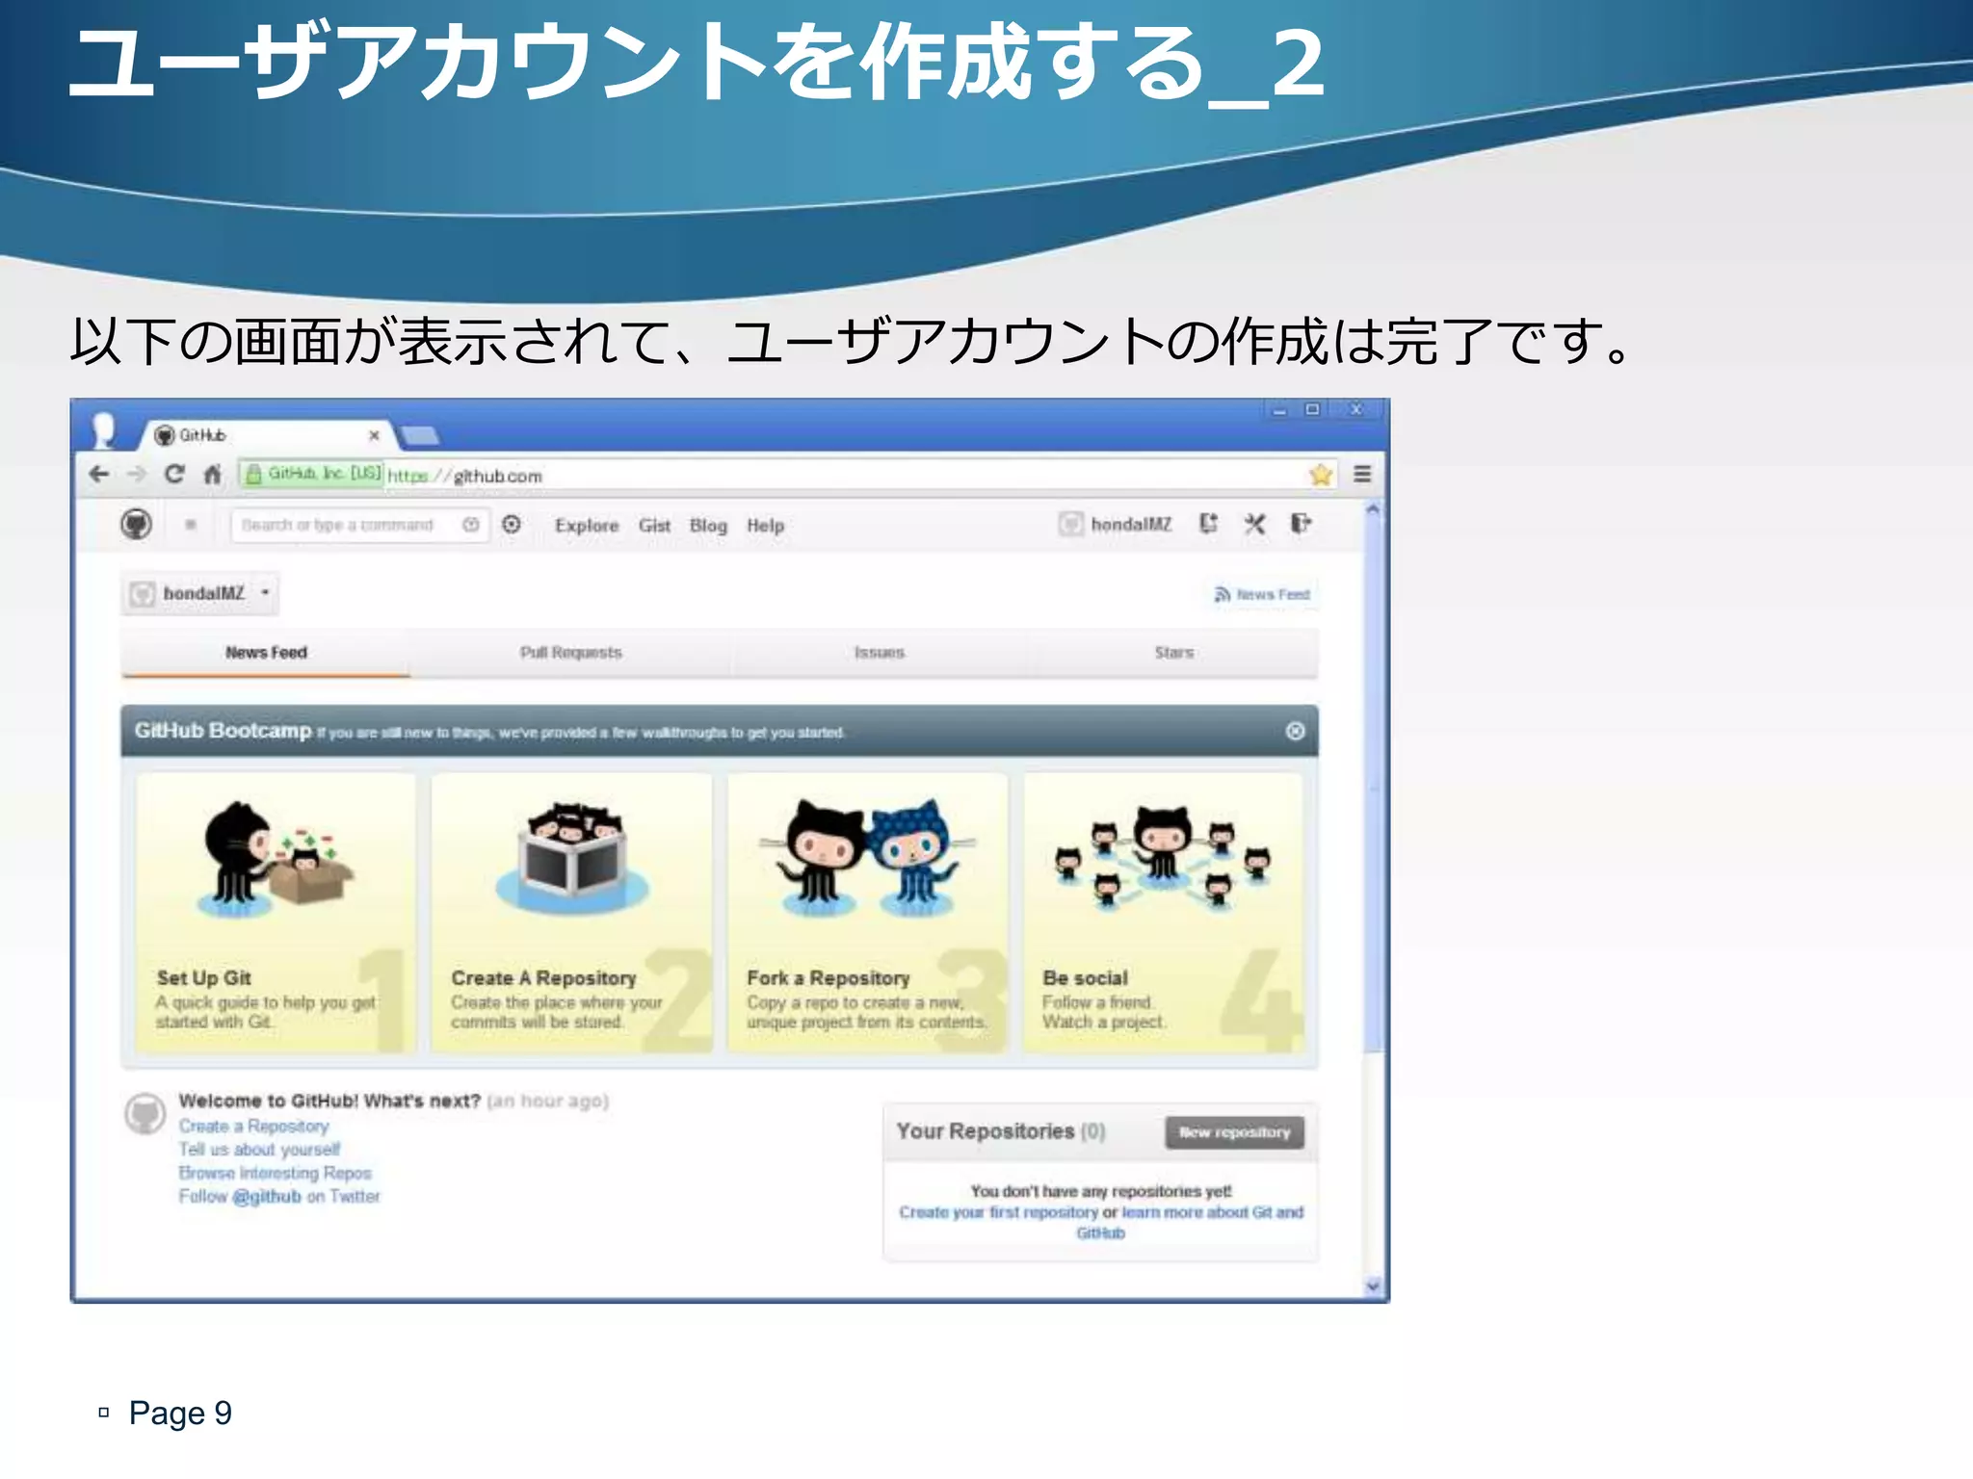Go to the browser home page icon
Image resolution: width=1973 pixels, height=1479 pixels.
click(213, 474)
